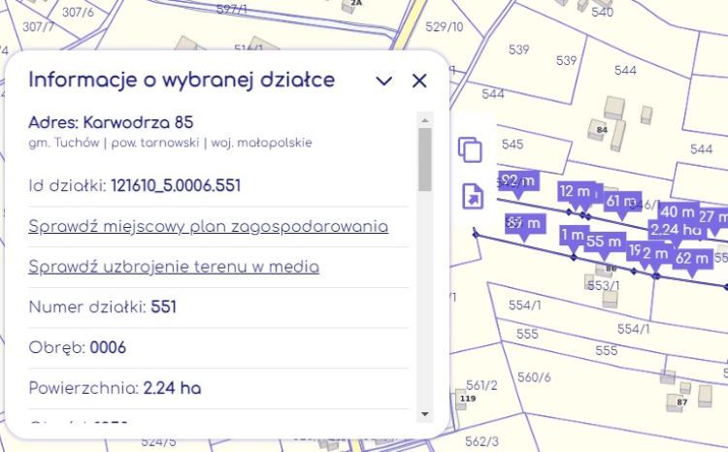Viewport: 728px width, 452px height.
Task: Select parcel 540 on the map
Action: [602, 12]
